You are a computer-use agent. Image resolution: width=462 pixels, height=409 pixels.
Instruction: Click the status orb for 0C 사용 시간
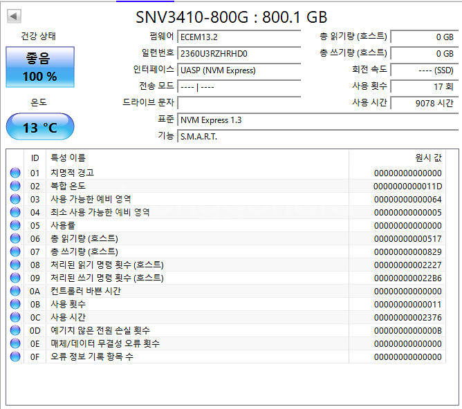[x=15, y=317]
